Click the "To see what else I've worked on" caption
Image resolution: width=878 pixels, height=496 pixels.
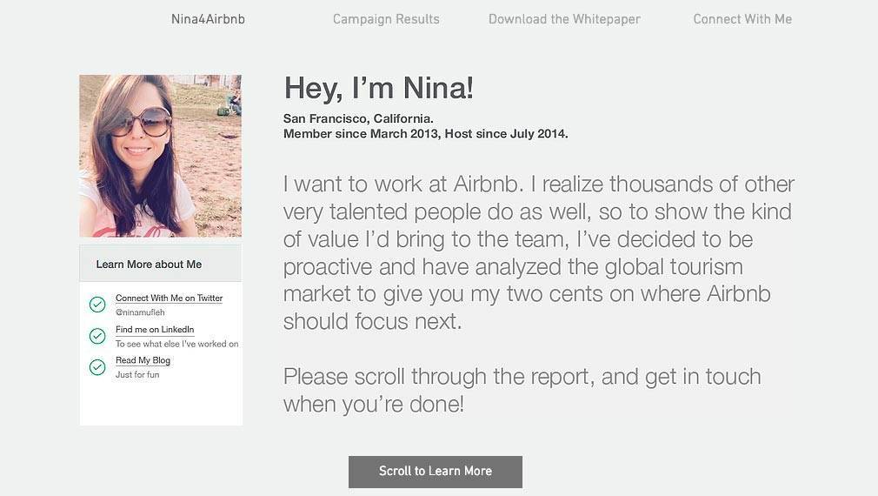[176, 344]
